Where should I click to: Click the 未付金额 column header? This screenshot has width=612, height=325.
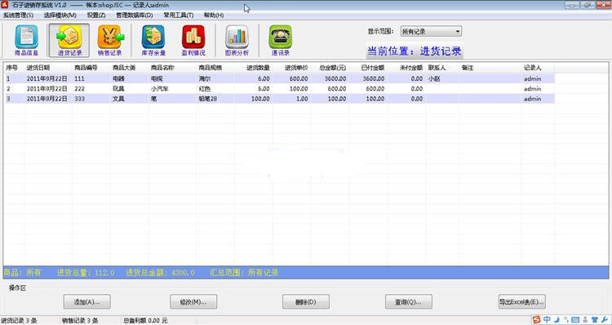coord(406,68)
